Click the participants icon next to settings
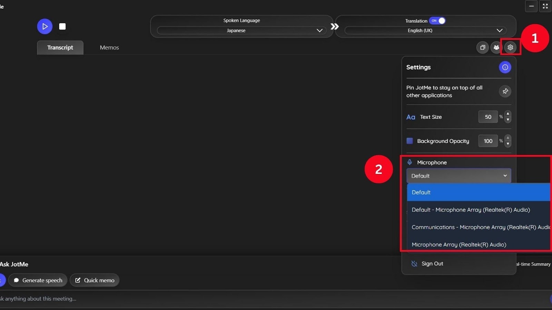Image resolution: width=552 pixels, height=310 pixels. pos(496,47)
